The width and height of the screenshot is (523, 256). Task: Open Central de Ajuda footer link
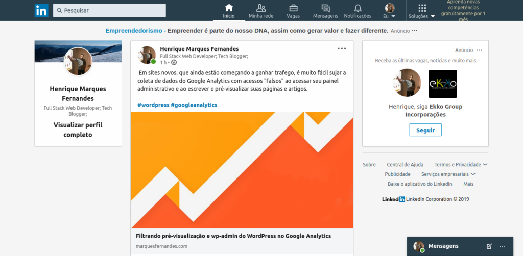click(x=405, y=164)
